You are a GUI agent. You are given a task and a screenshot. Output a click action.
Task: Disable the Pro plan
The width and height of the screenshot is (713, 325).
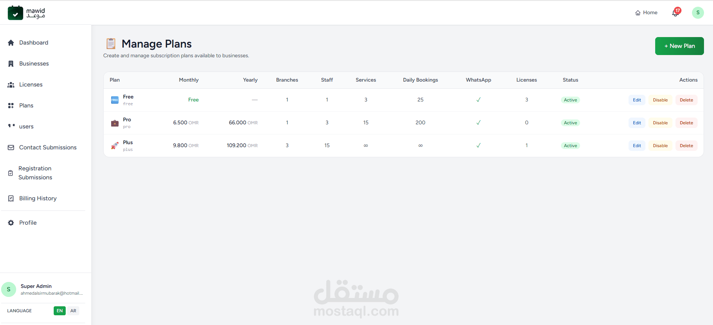tap(660, 123)
